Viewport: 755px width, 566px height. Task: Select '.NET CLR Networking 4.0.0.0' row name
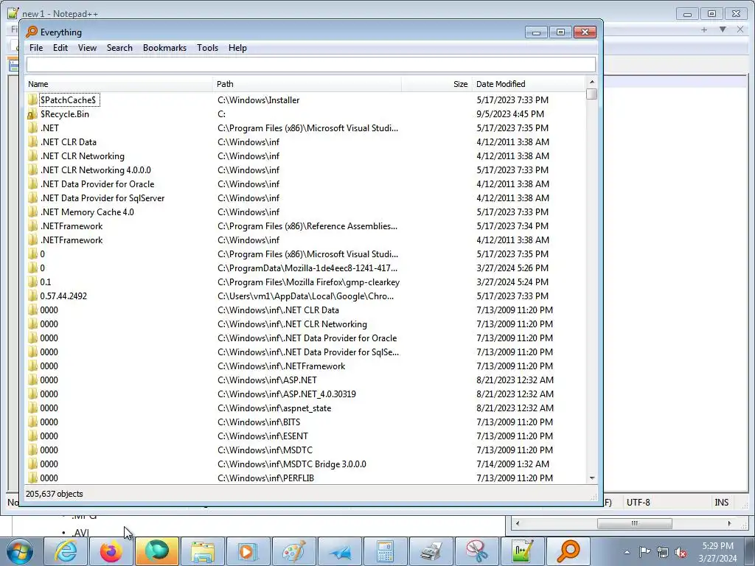pyautogui.click(x=95, y=170)
